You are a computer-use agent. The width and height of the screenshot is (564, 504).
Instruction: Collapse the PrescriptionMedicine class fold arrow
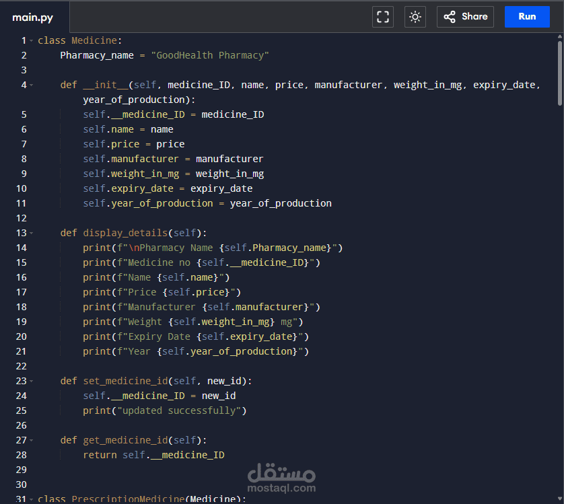coord(31,499)
